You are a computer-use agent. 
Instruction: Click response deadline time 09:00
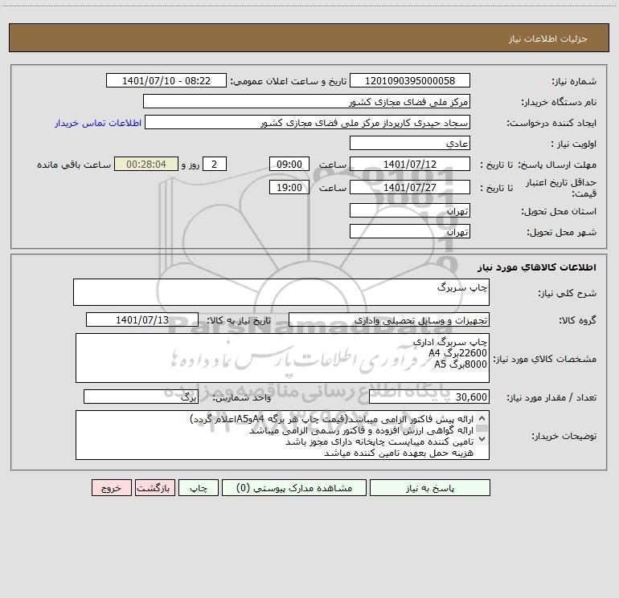(289, 164)
